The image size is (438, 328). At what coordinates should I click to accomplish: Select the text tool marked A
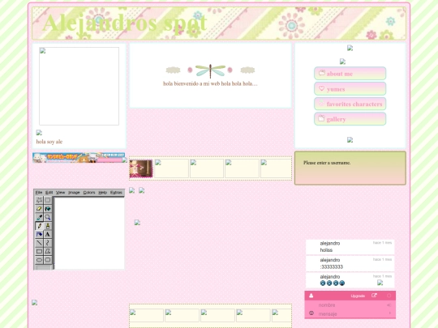coord(48,234)
